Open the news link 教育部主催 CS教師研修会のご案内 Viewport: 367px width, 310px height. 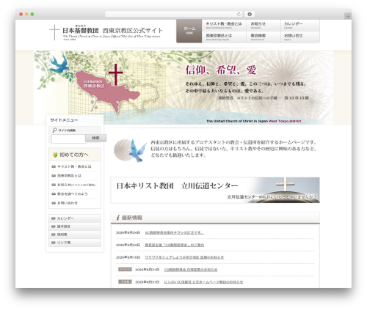[x=175, y=245]
